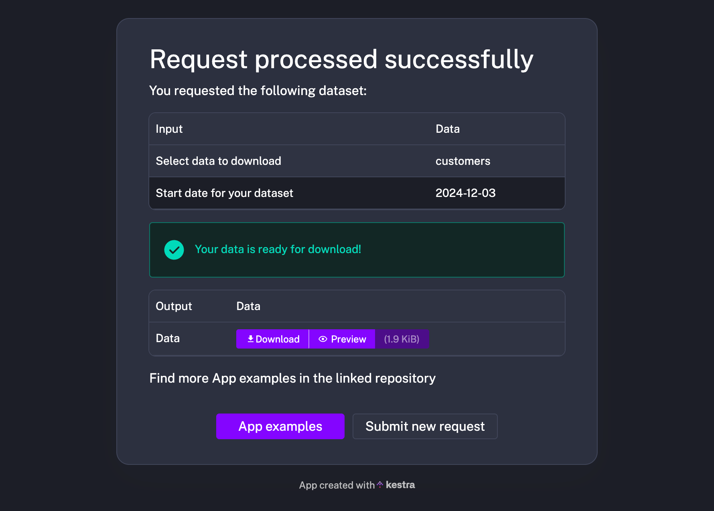This screenshot has width=714, height=511.
Task: Click the 1.9 KiB file size label
Action: [402, 339]
